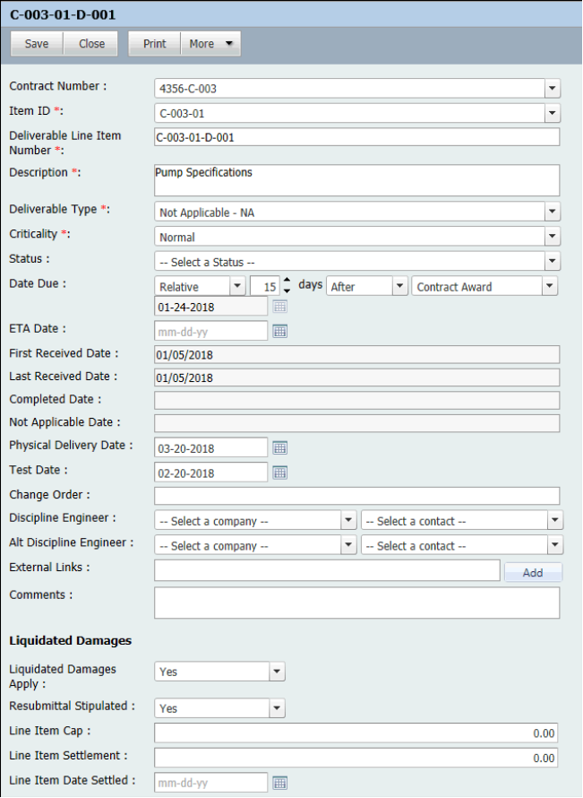
Task: Open the Resubmittal Stipulated dropdown
Action: pyautogui.click(x=278, y=707)
